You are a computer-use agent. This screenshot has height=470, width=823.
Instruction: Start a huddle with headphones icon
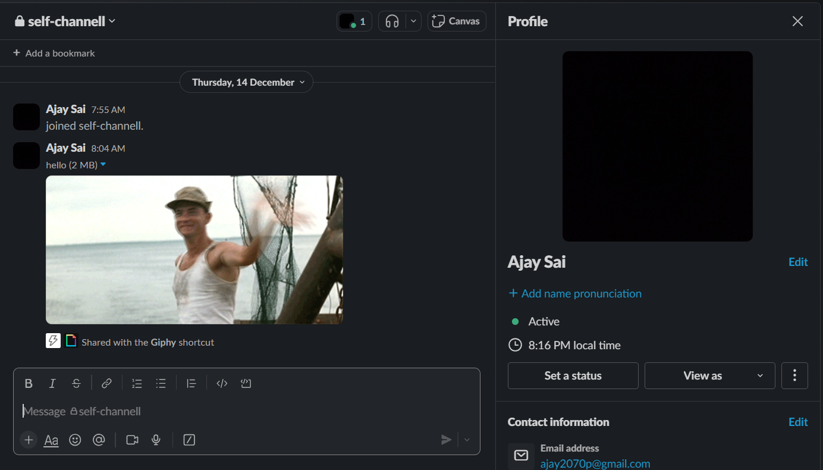392,21
